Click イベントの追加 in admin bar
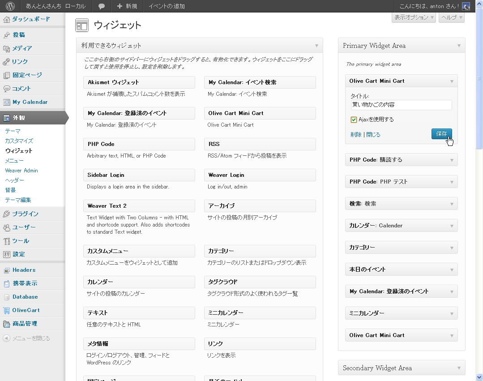Image resolution: width=483 pixels, height=381 pixels. pos(167,6)
